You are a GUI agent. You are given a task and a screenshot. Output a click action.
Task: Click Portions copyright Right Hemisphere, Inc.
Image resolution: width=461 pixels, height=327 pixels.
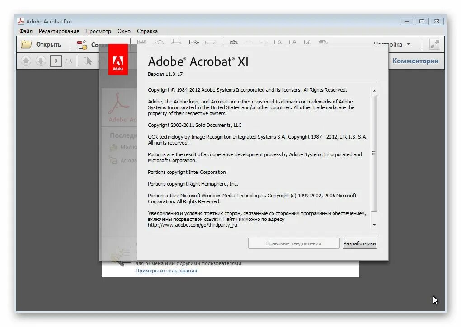point(193,184)
